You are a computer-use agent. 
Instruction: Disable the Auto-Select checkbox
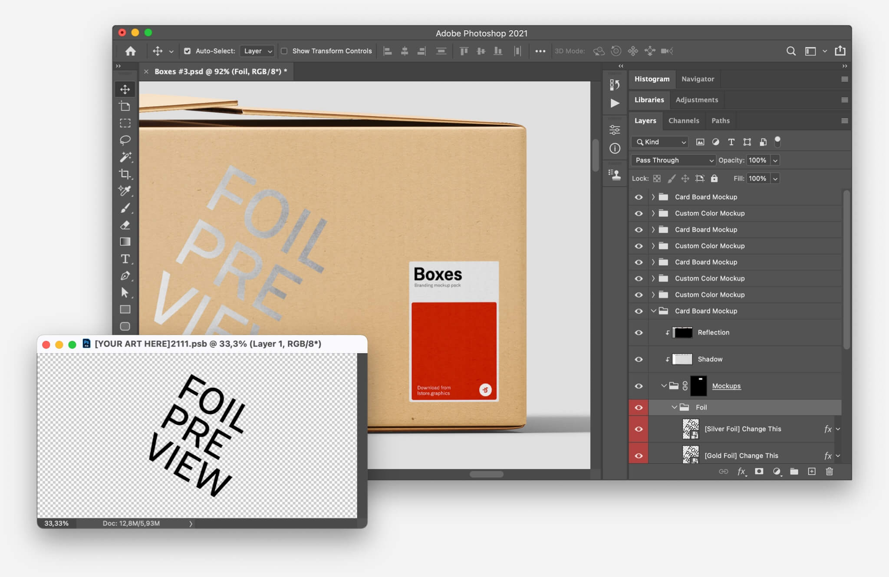pos(187,51)
